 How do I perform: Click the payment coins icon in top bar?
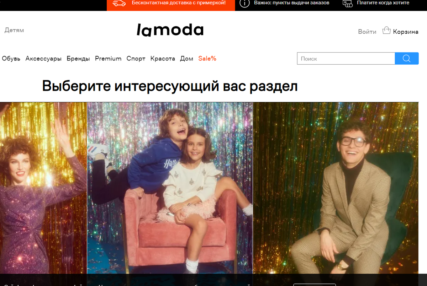(347, 4)
